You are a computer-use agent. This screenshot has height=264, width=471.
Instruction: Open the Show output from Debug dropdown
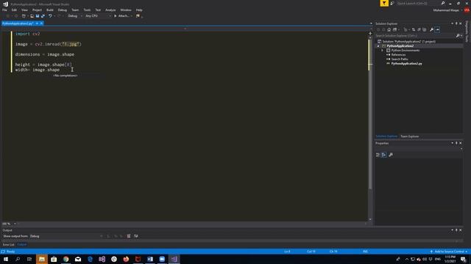click(x=66, y=236)
